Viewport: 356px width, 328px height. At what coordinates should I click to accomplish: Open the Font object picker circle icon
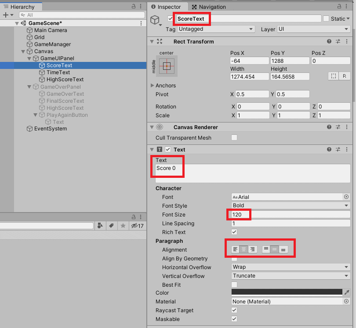point(346,197)
